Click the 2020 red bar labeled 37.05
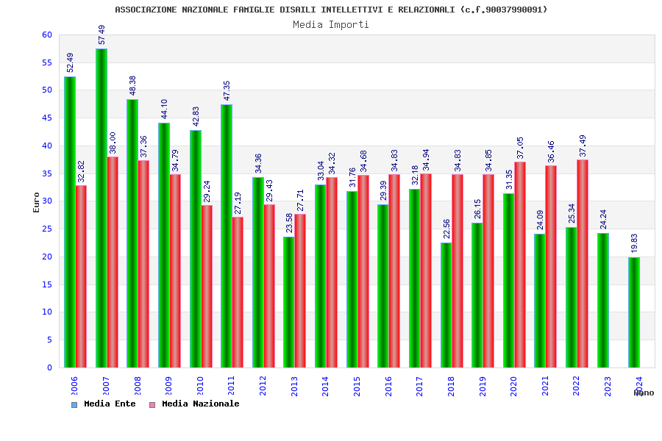The width and height of the screenshot is (662, 441). point(520,265)
